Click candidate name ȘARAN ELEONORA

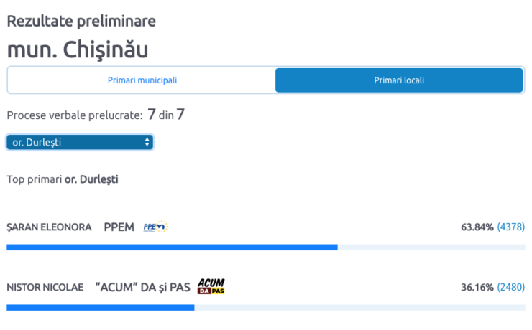coord(49,227)
